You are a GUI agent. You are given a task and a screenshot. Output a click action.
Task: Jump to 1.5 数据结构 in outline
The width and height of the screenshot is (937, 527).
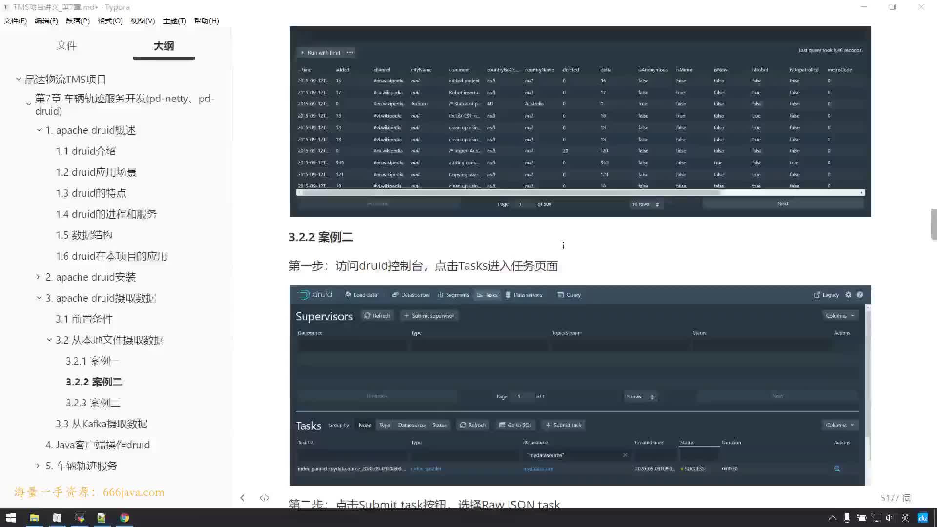pyautogui.click(x=84, y=235)
